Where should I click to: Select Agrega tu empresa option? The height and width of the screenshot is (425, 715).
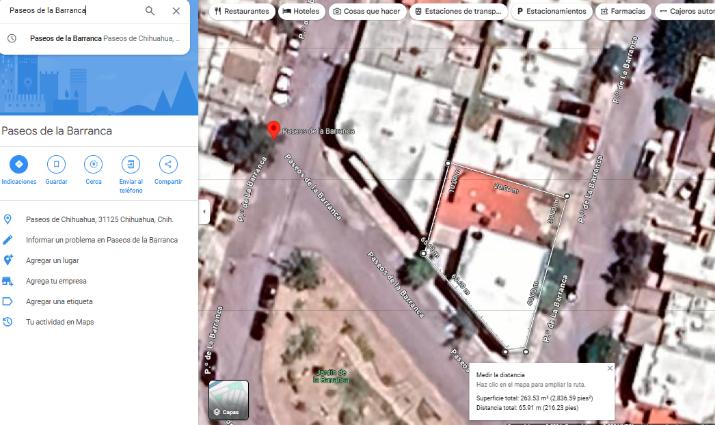(56, 281)
